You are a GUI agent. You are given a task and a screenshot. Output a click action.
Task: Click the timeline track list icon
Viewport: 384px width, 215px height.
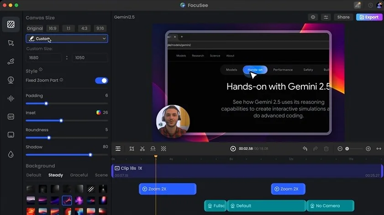(118, 148)
